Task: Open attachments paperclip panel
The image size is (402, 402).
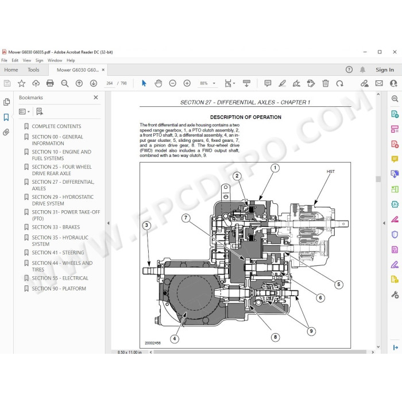Action: pyautogui.click(x=6, y=132)
